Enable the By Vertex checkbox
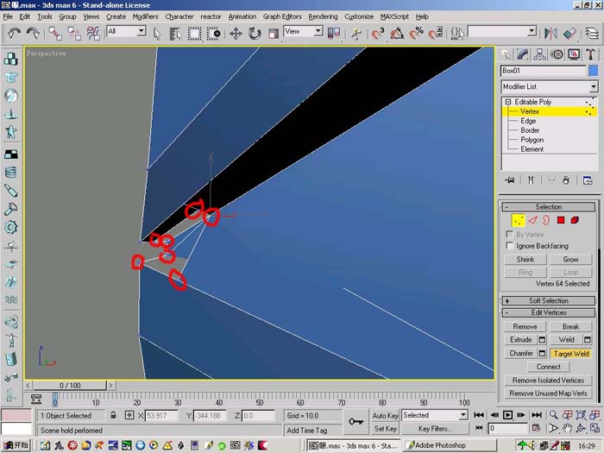 510,234
